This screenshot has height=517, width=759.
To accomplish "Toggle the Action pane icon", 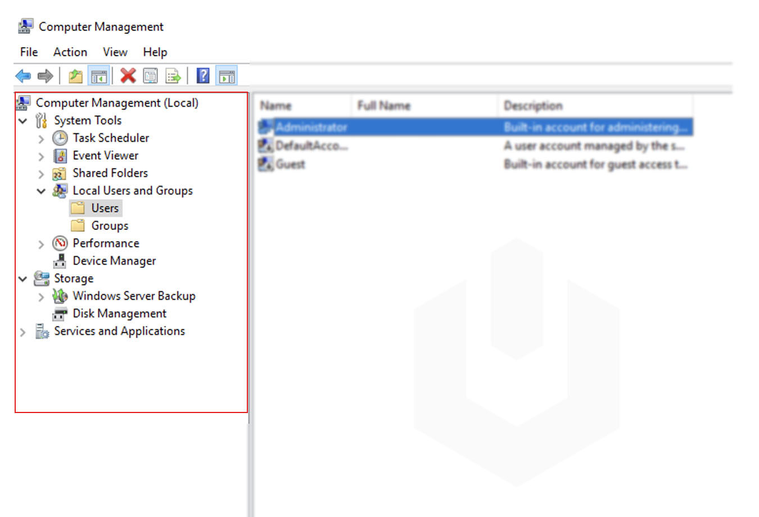I will pos(227,75).
